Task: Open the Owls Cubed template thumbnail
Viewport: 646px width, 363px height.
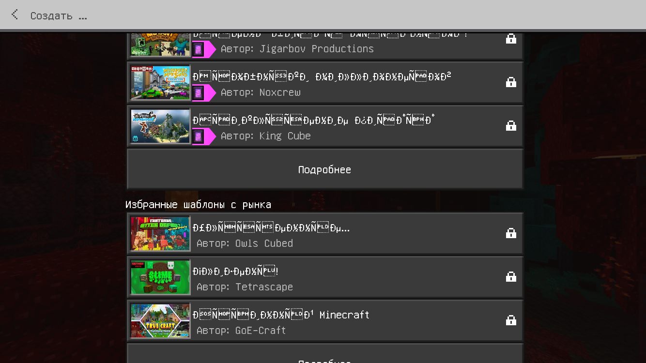Action: click(160, 234)
